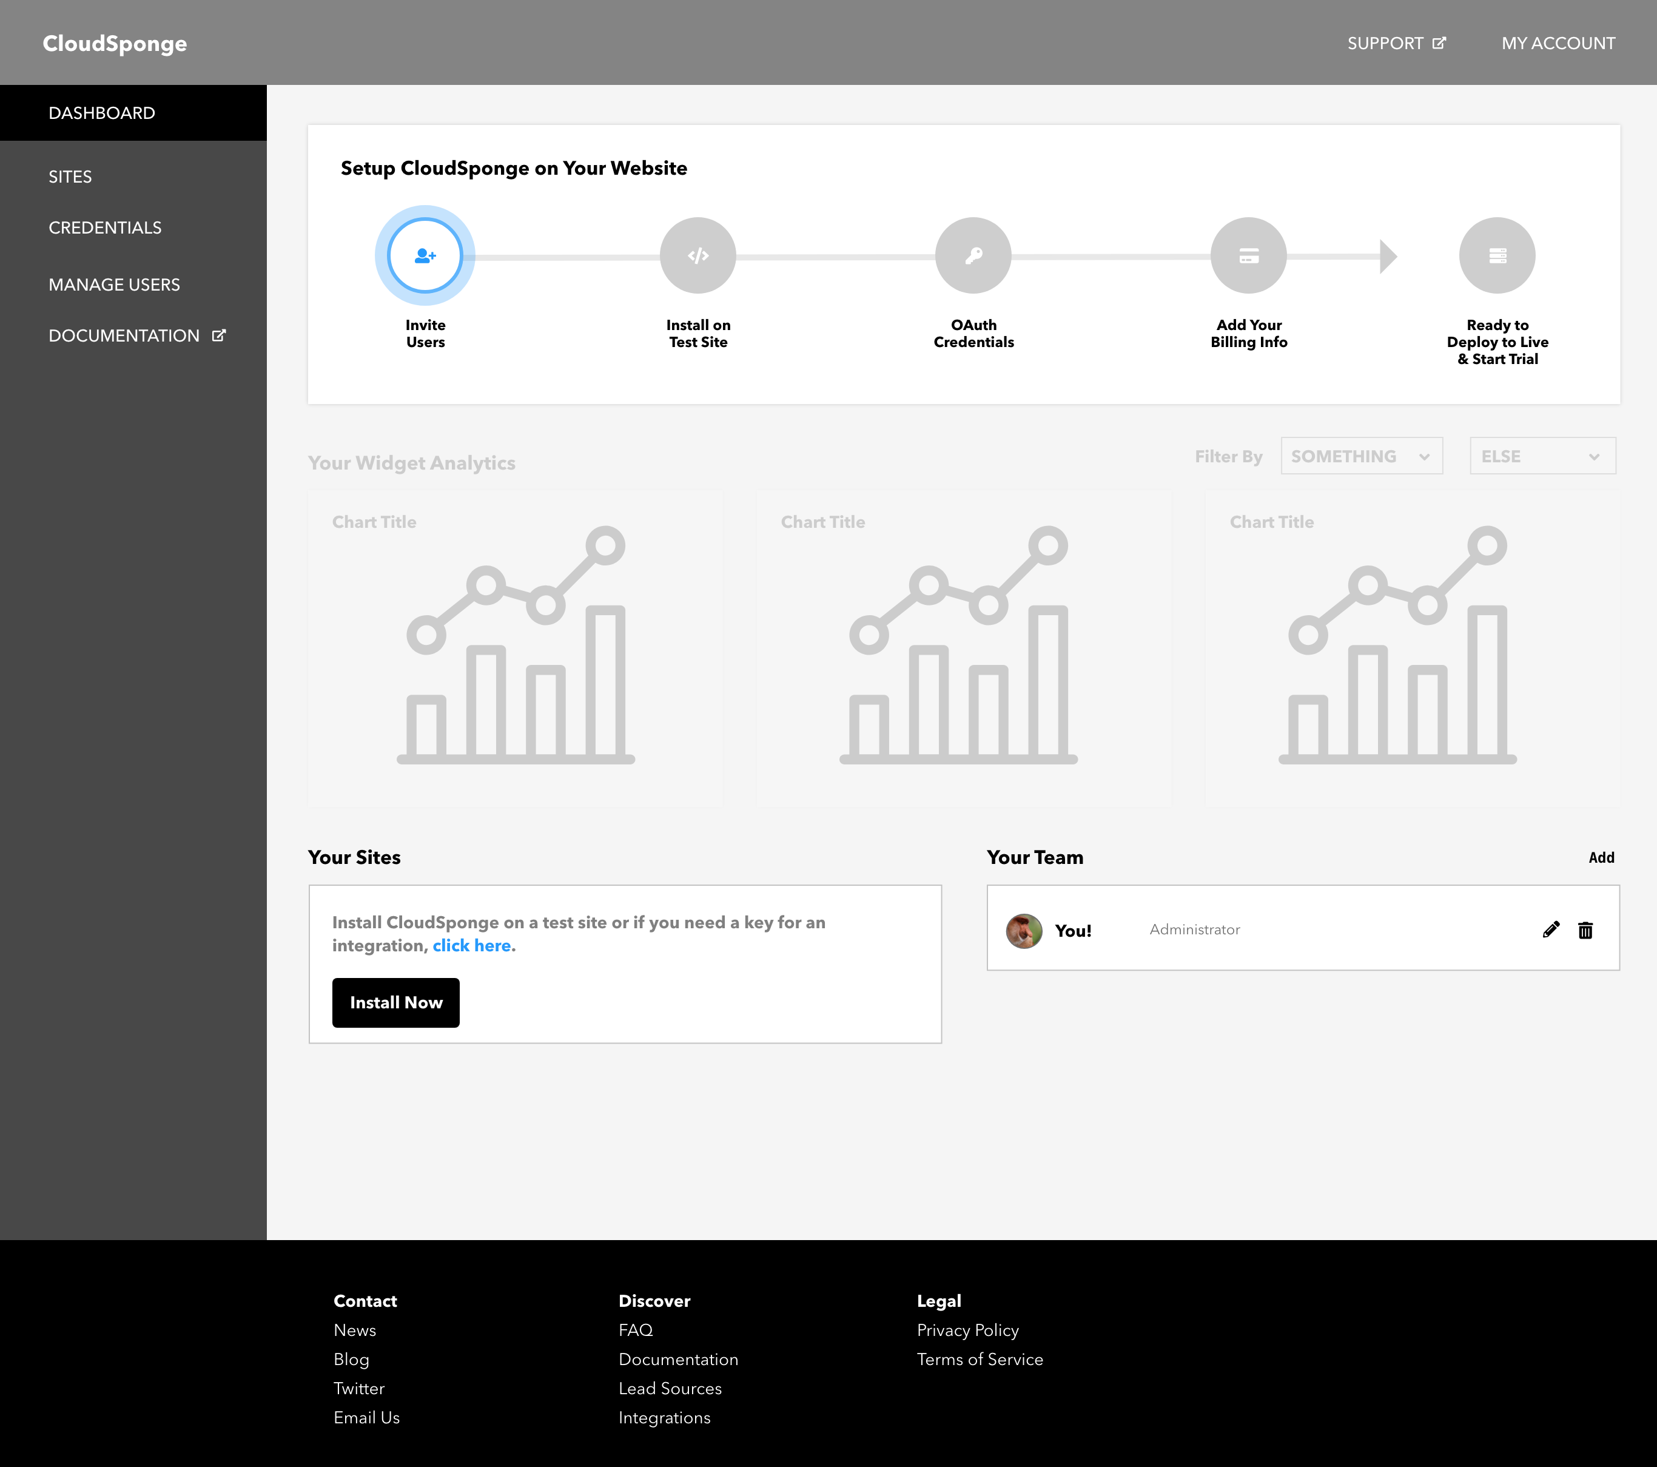This screenshot has width=1657, height=1467.
Task: Click the pencil edit icon for You!
Action: coord(1550,929)
